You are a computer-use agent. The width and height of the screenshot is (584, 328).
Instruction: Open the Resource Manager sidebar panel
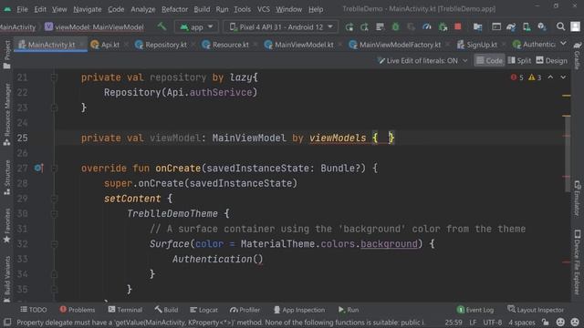pos(7,114)
